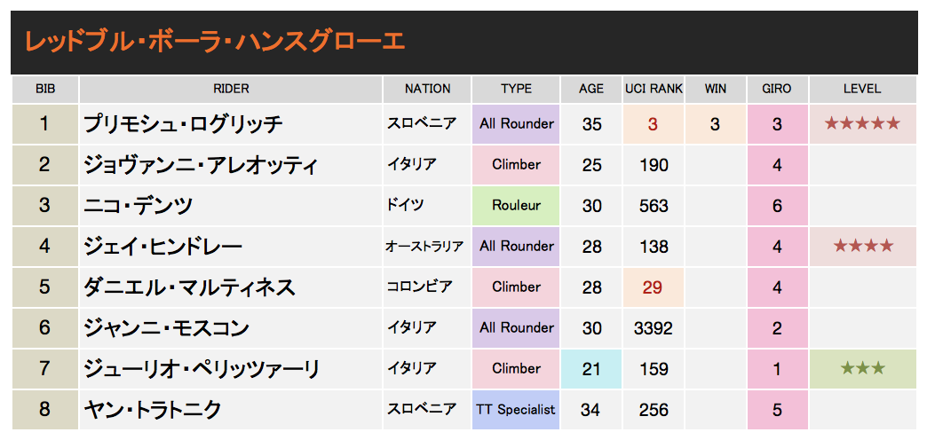Click the RIDER column header

[x=231, y=90]
